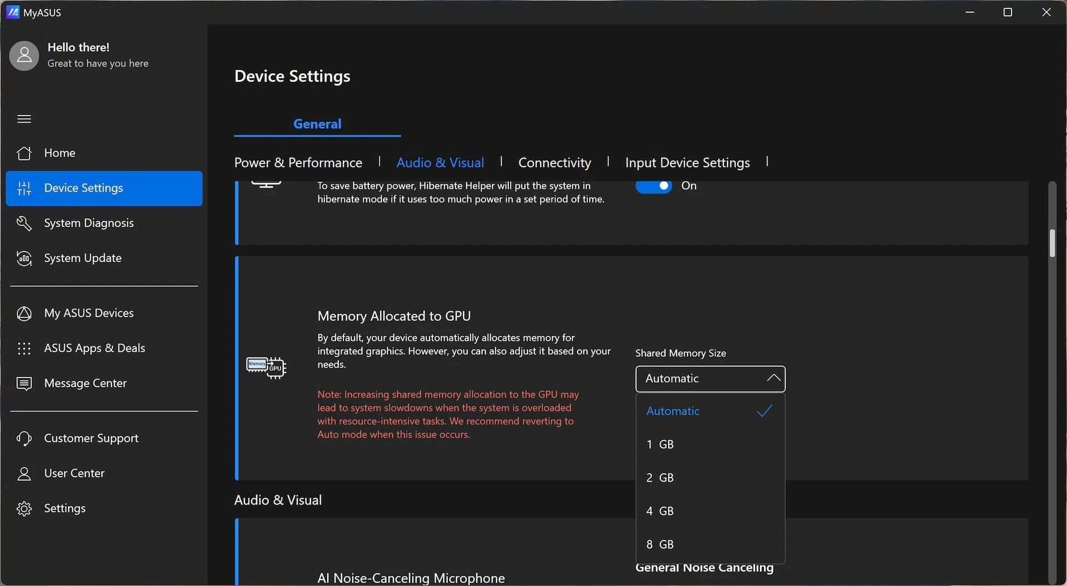Click the vertical scrollbar thumb
1067x586 pixels.
point(1052,243)
